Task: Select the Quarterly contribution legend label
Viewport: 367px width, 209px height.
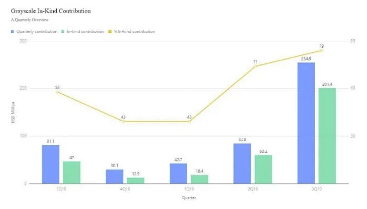Action: pos(37,31)
